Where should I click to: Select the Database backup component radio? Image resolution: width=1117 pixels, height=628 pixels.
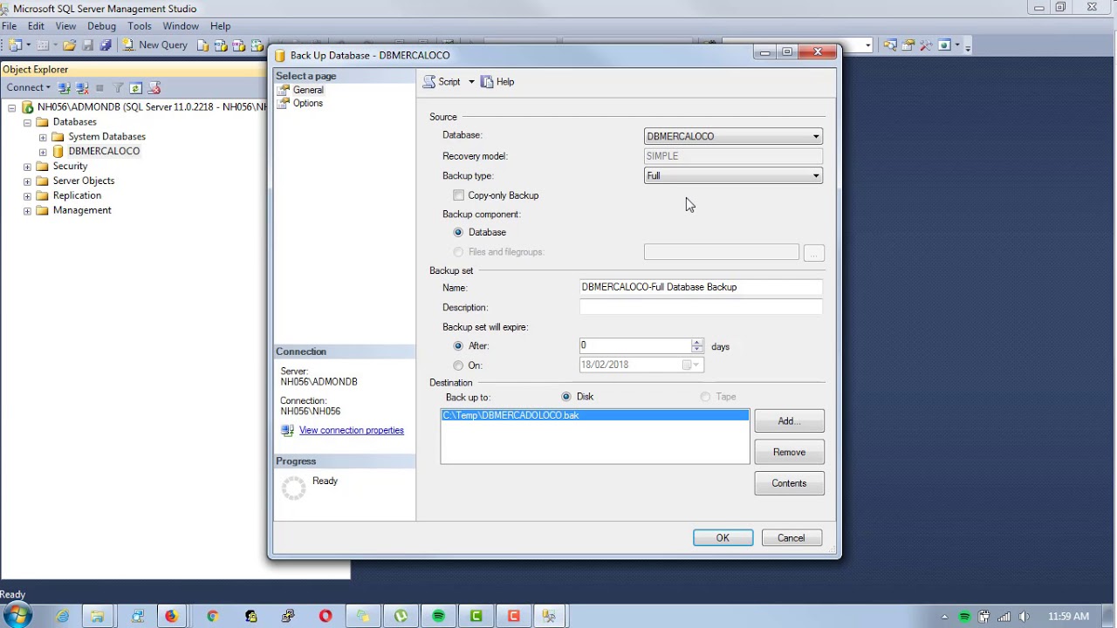tap(459, 232)
